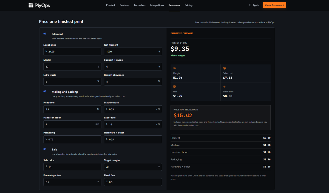329x193 pixels.
Task: Click the Fixed fees input
Action: click(133, 182)
